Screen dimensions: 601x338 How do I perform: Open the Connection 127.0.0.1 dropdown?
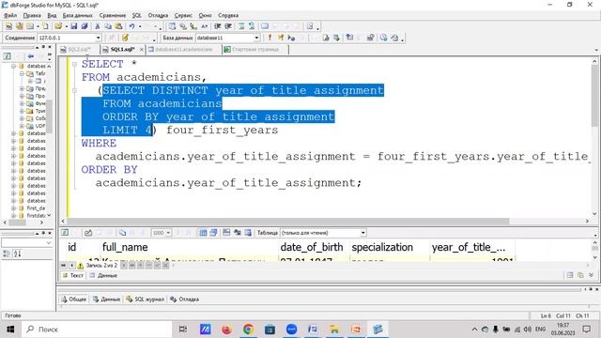click(x=98, y=38)
